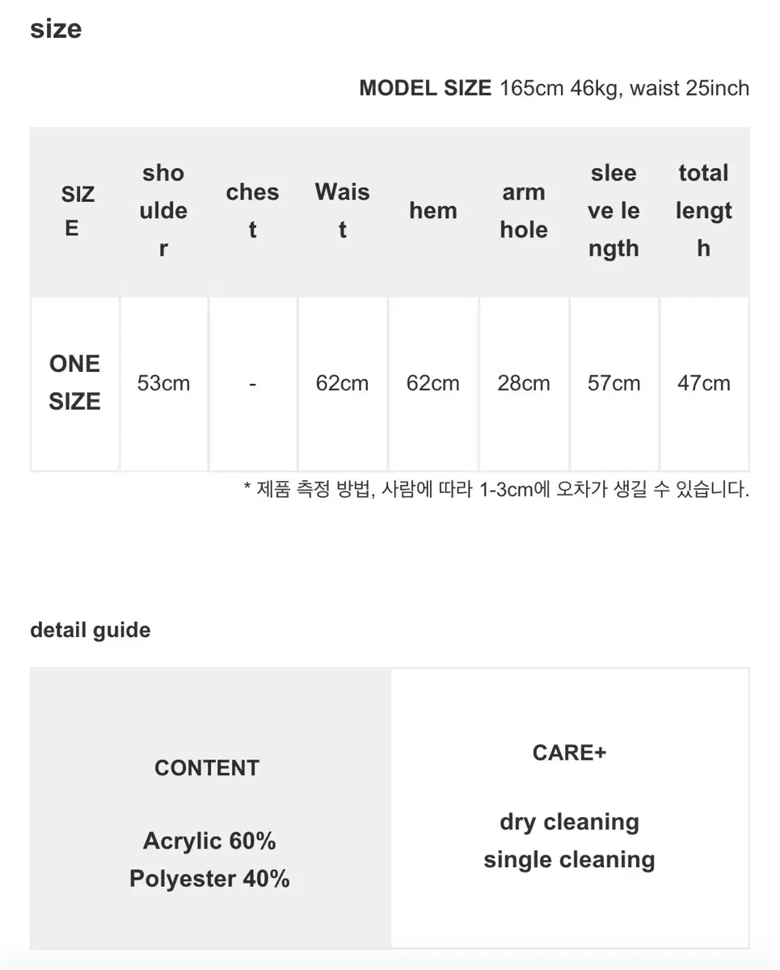Click the 53cm shoulder value cell
The image size is (780, 970).
point(164,383)
